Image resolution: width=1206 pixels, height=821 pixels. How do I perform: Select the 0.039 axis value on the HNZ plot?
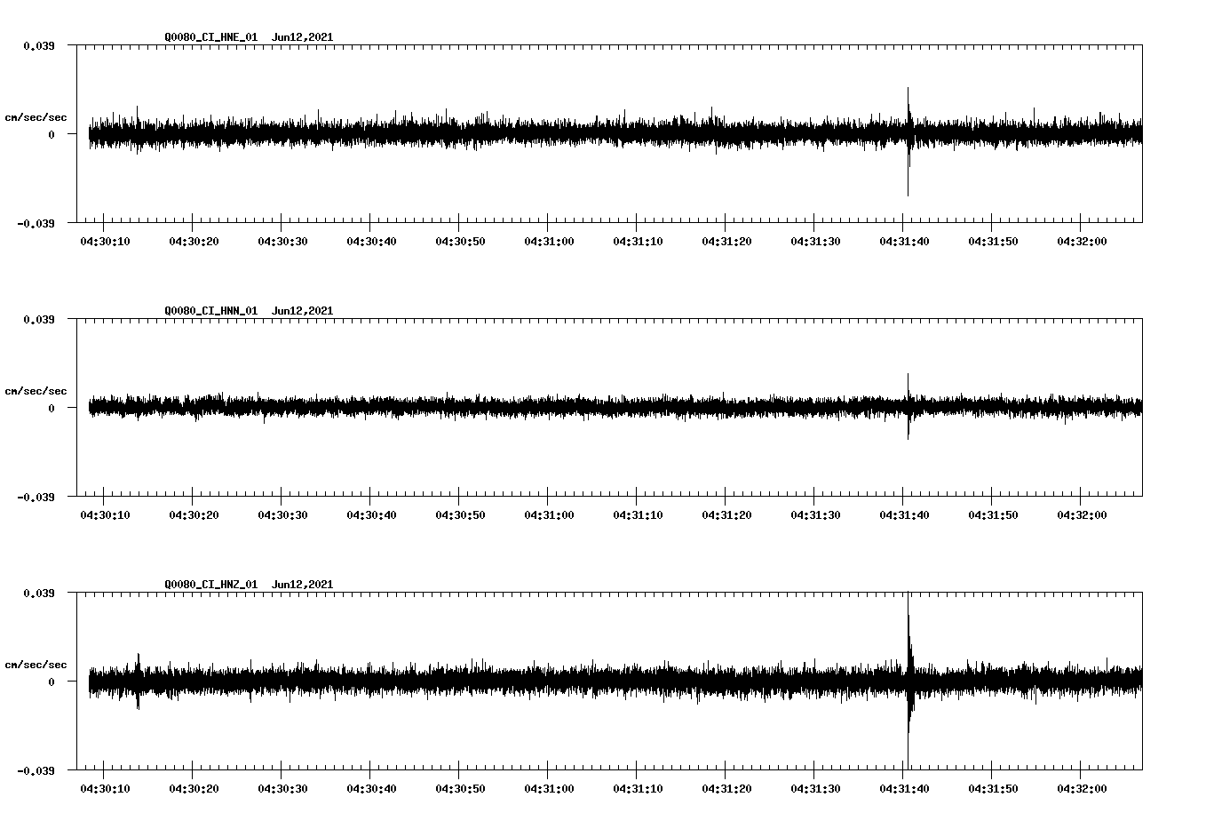(x=39, y=593)
